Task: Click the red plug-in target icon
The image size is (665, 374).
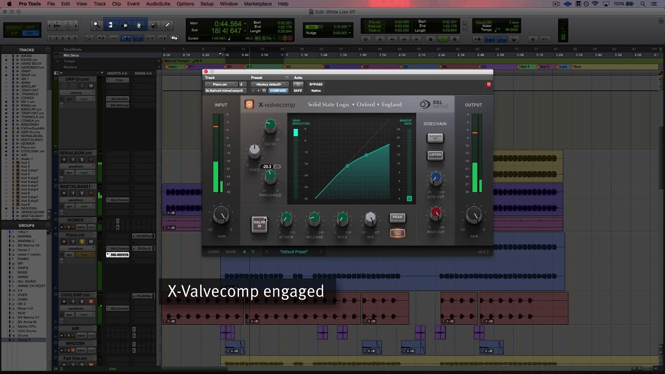Action: [x=488, y=84]
